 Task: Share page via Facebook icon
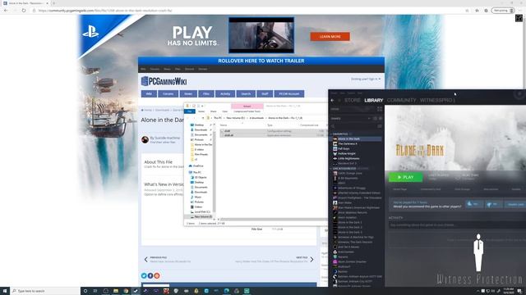(x=150, y=275)
